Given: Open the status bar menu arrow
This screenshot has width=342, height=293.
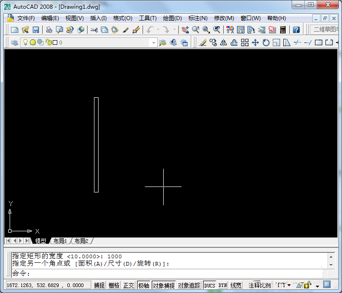Looking at the screenshot, I should click(317, 286).
